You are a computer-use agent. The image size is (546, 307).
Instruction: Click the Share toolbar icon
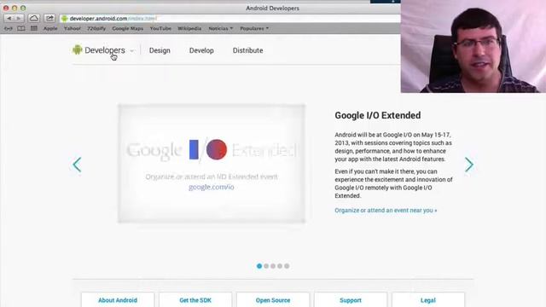49,18
